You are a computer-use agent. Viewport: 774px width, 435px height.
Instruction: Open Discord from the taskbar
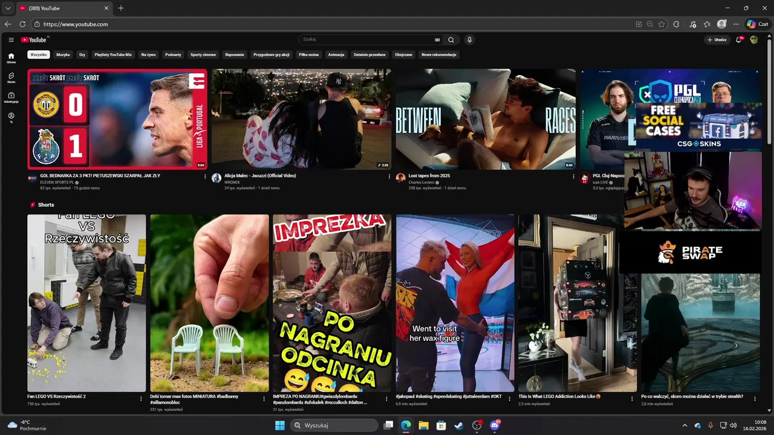(x=495, y=425)
